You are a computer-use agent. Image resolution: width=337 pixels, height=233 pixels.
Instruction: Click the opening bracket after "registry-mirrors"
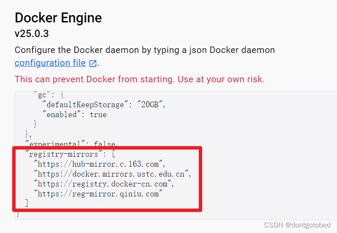[113, 154]
